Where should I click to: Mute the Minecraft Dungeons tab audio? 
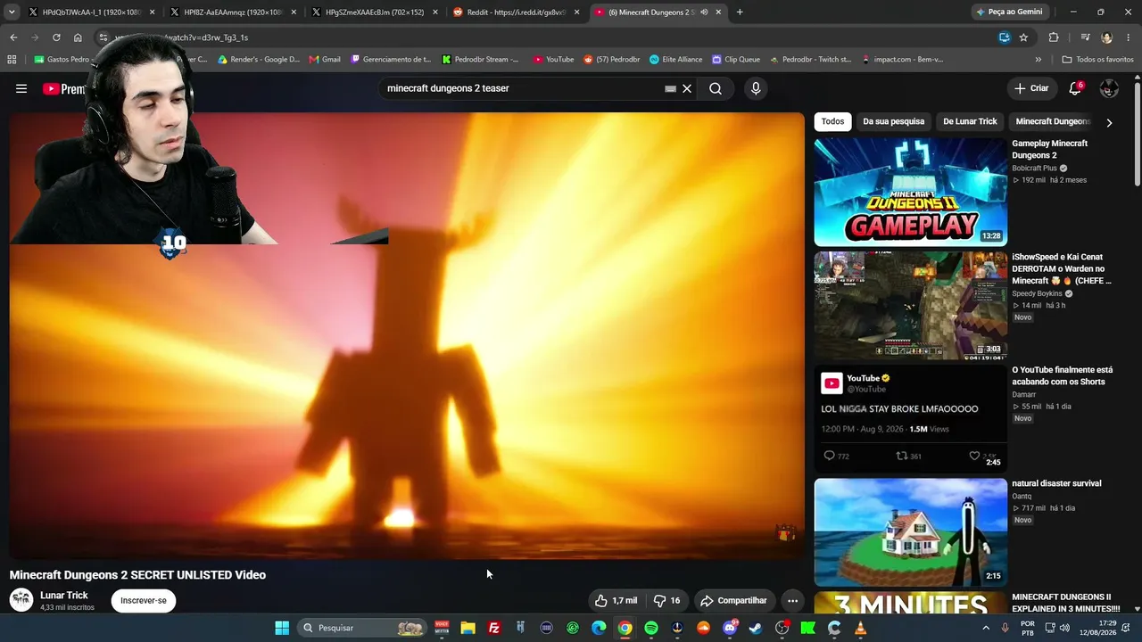tap(704, 12)
